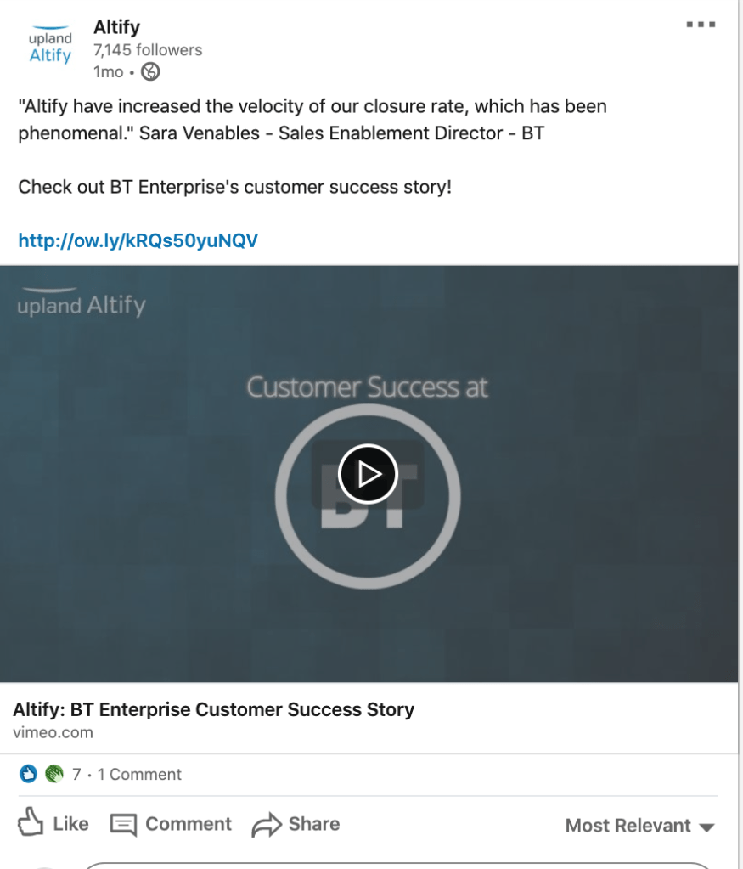The image size is (743, 869).
Task: Click the Altify company logo avatar
Action: (x=50, y=48)
